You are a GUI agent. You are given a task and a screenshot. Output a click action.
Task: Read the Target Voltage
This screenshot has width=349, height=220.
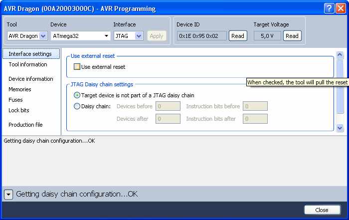coord(292,36)
